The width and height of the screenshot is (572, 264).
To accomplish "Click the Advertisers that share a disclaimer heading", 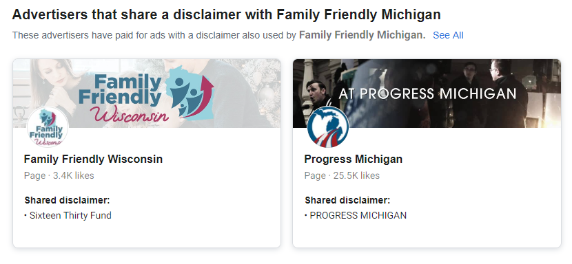I will pyautogui.click(x=226, y=14).
